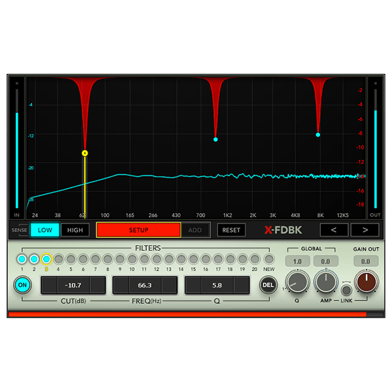
Task: Click the CUT dB value field
Action: [x=73, y=285]
